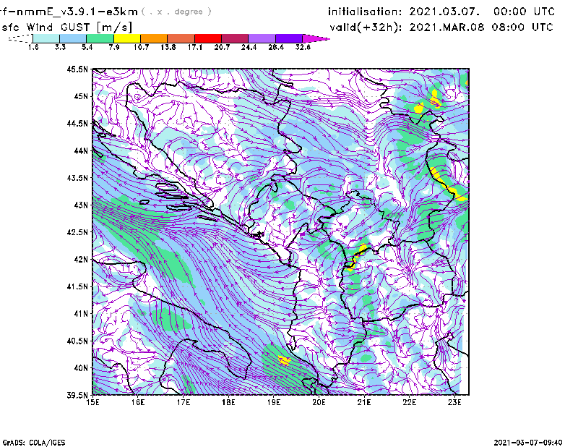Select the legend value 7.9
The height and width of the screenshot is (447, 578).
114,47
